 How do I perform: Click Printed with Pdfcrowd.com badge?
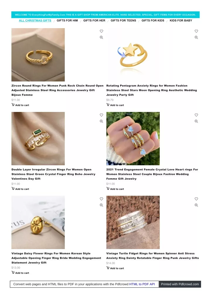point(180,284)
